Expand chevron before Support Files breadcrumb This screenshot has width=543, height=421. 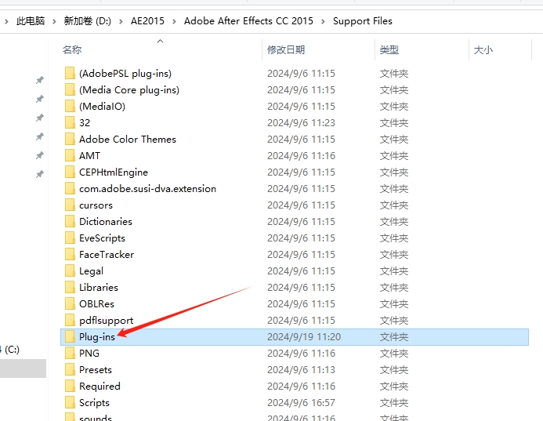323,21
